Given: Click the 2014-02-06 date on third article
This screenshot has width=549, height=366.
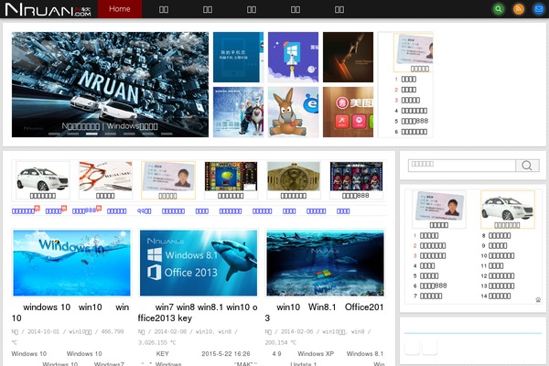Looking at the screenshot, I should click(x=296, y=331).
